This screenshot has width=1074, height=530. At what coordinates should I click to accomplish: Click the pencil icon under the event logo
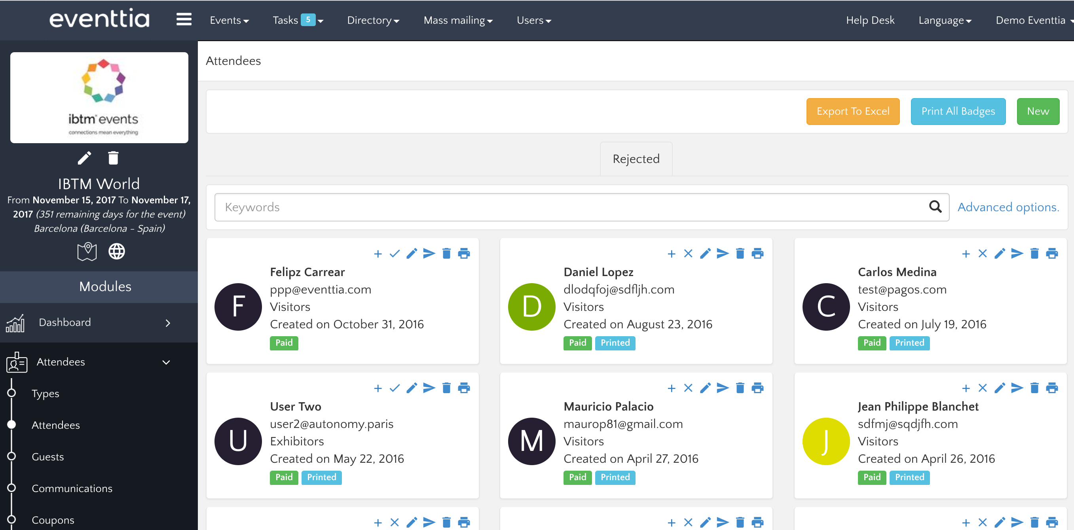coord(85,158)
